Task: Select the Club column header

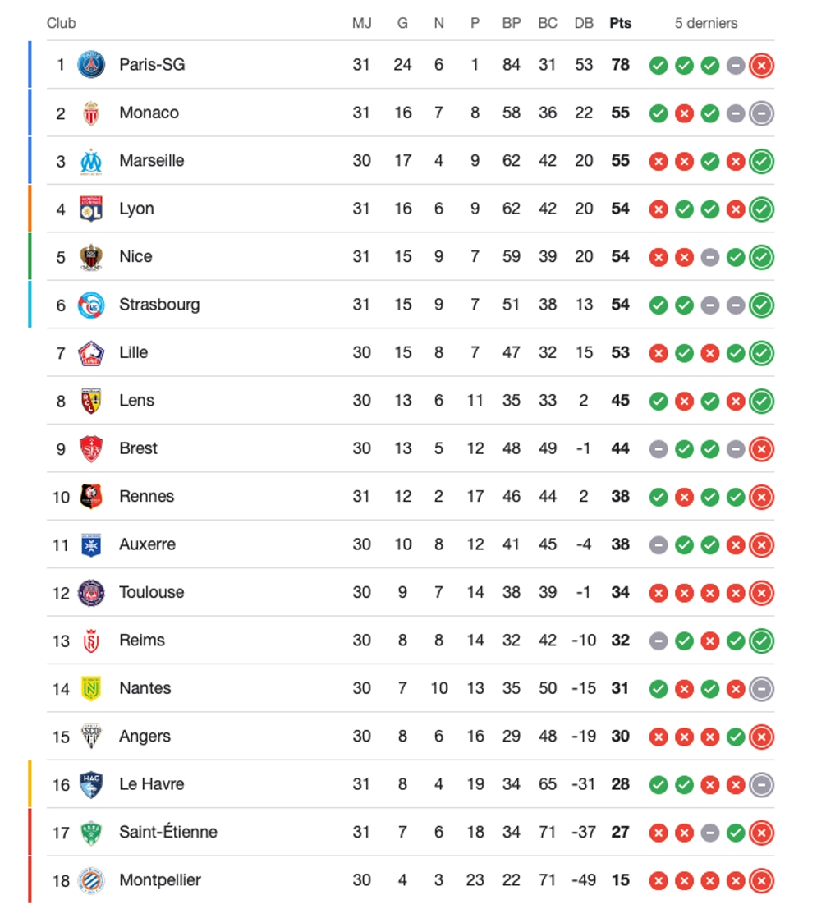Action: point(62,23)
